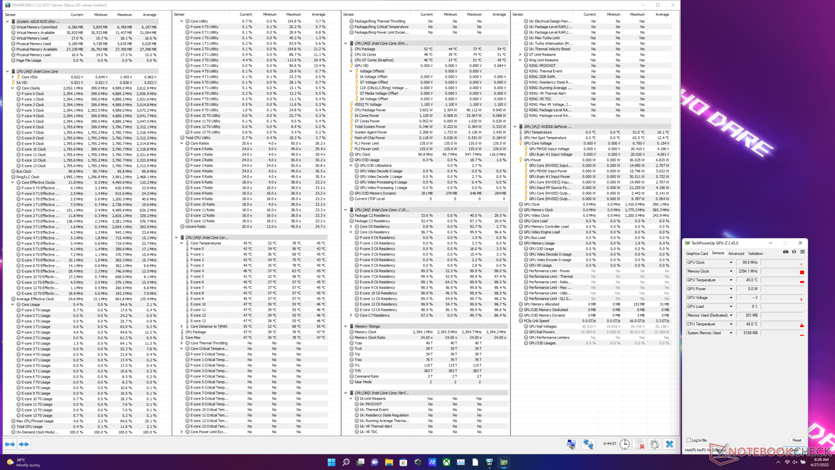Image resolution: width=835 pixels, height=470 pixels.
Task: Collapse the Core Clocks tree node
Action: click(13, 88)
